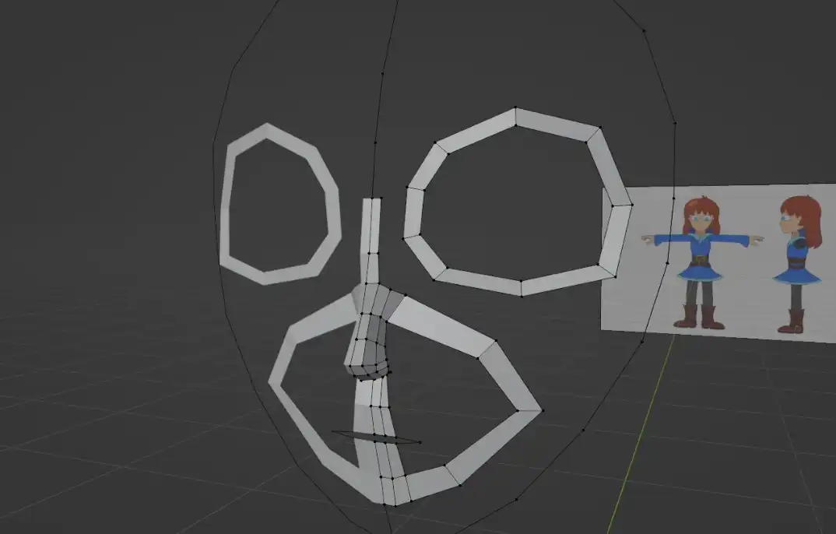Select head outline vertex beside right eye loop
The width and height of the screenshot is (836, 534).
click(674, 123)
